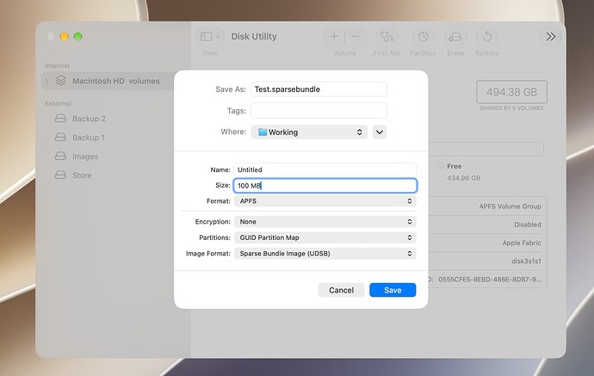Click the Size field showing 100 MB

[x=325, y=186]
